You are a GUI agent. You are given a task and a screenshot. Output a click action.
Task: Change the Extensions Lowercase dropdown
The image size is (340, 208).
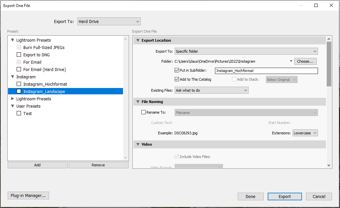[305, 133]
